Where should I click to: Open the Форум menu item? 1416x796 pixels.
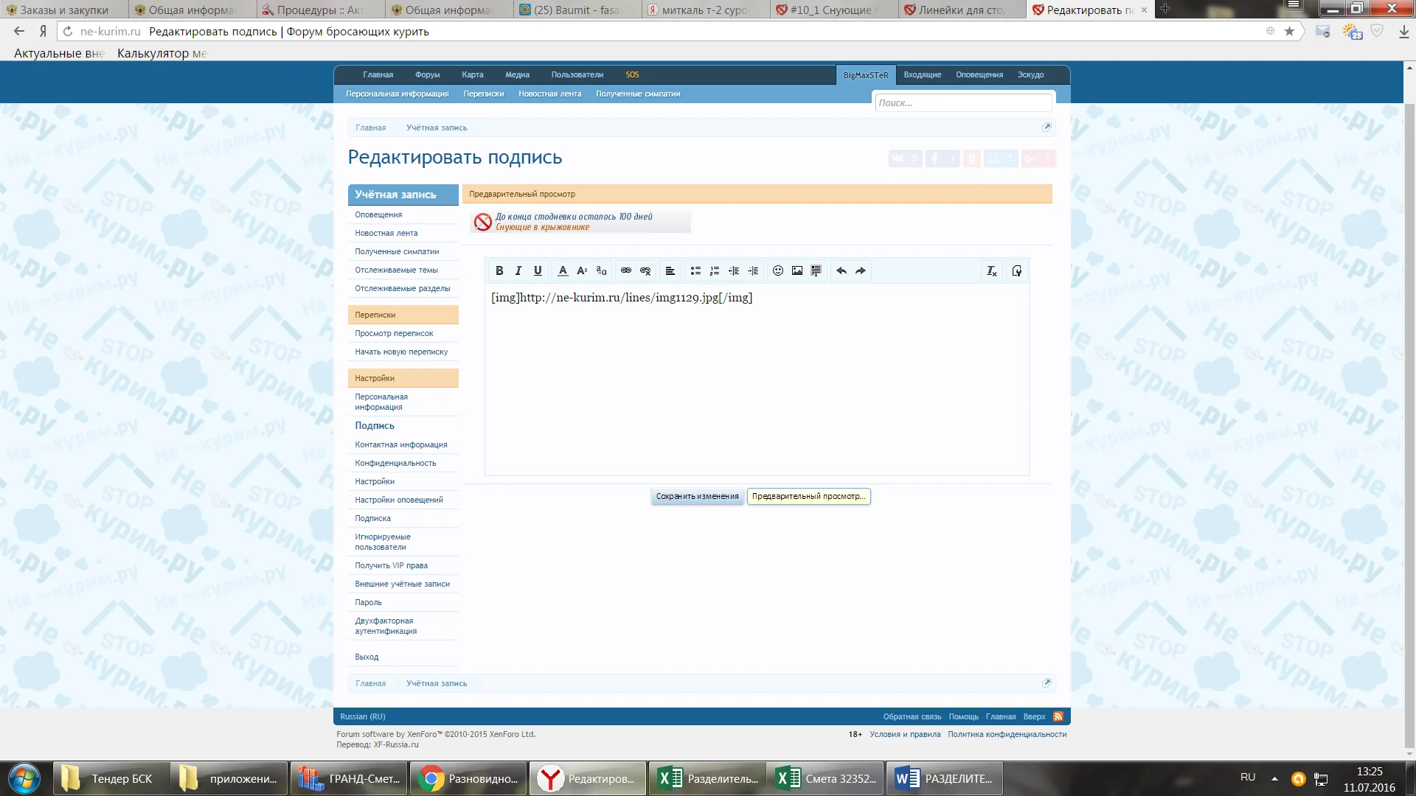click(427, 75)
